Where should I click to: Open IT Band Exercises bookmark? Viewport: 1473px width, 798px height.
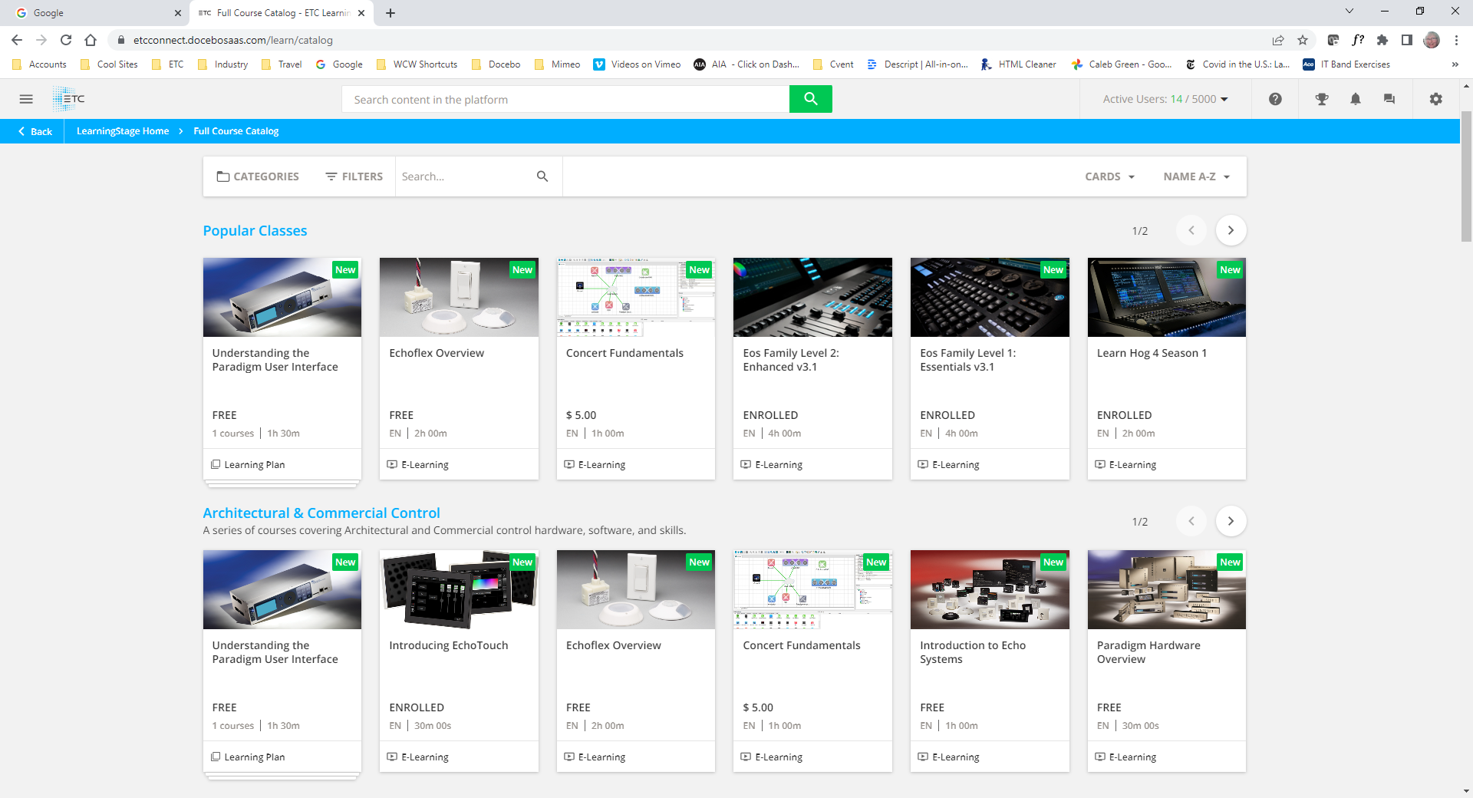point(1346,64)
